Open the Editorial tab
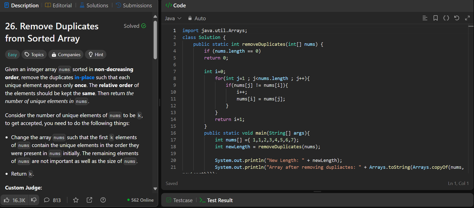 tap(58, 6)
